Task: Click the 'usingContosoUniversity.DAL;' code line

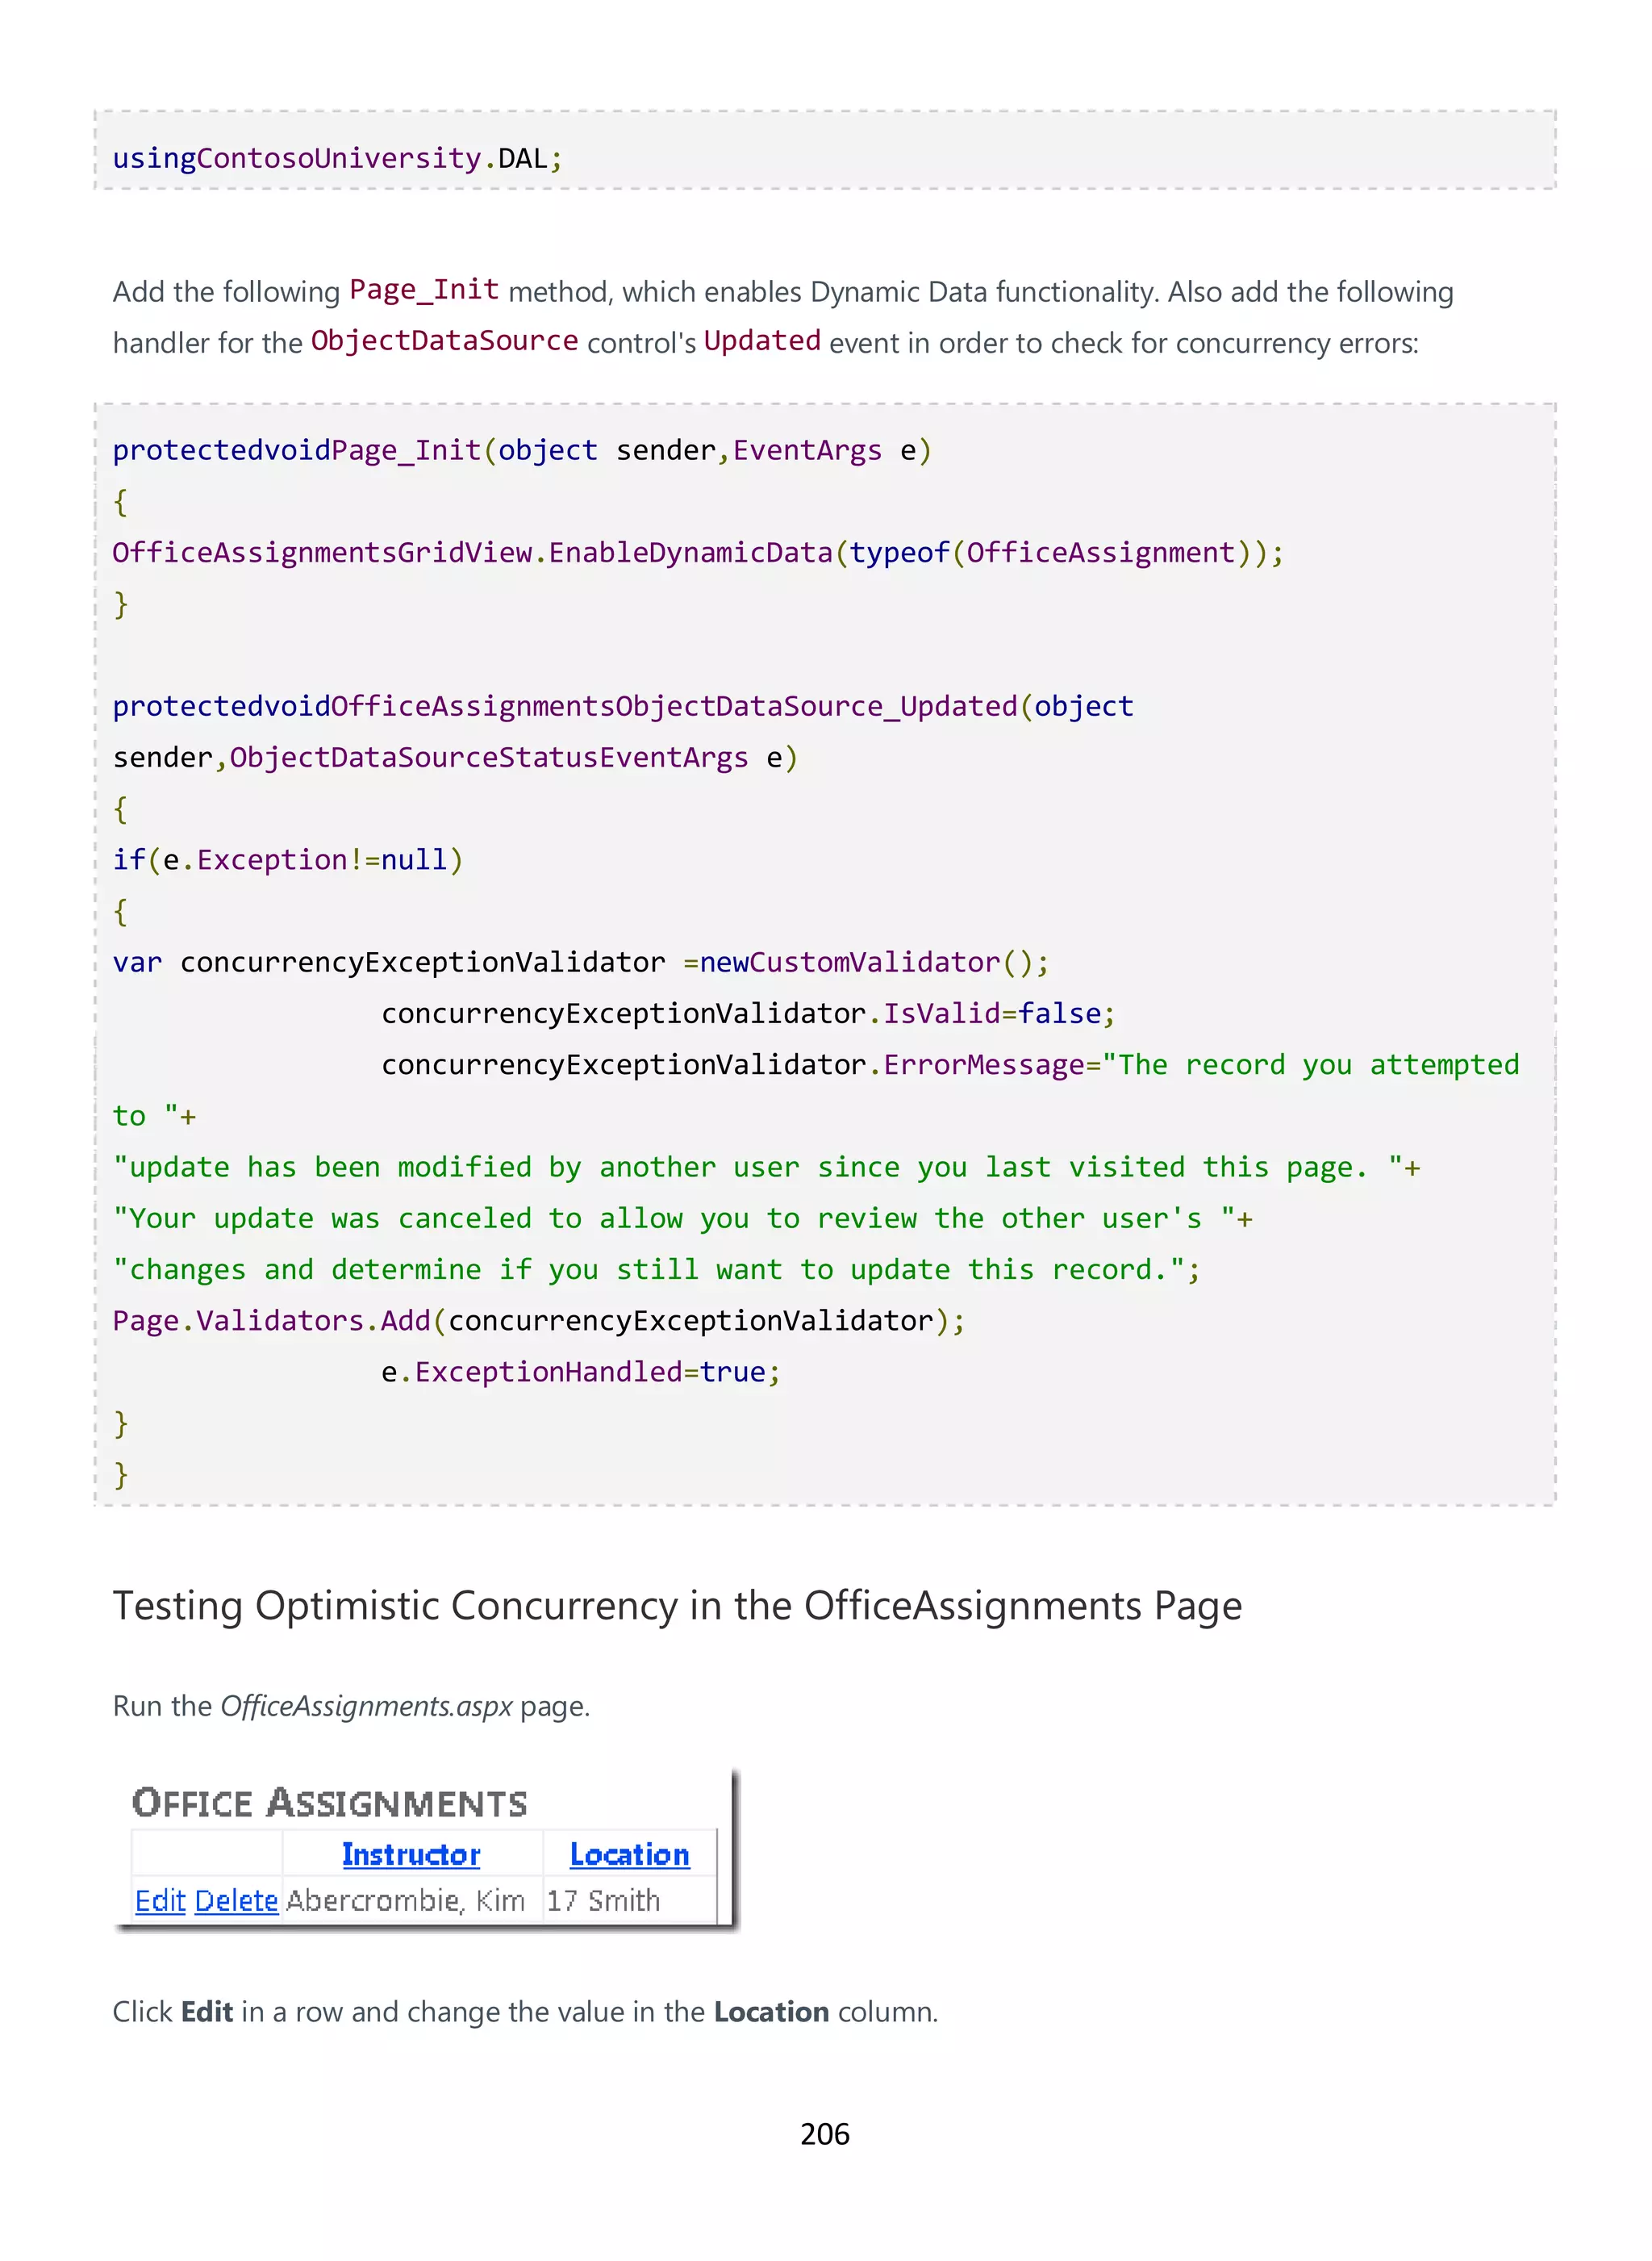Action: 338,158
